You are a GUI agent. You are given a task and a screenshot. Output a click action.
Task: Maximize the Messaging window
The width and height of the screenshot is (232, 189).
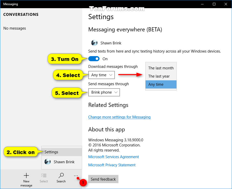pyautogui.click(x=214, y=4)
